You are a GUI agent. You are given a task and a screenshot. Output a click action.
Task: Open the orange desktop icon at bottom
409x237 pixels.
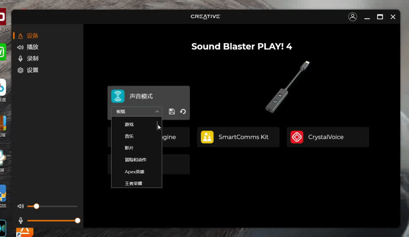[25, 232]
